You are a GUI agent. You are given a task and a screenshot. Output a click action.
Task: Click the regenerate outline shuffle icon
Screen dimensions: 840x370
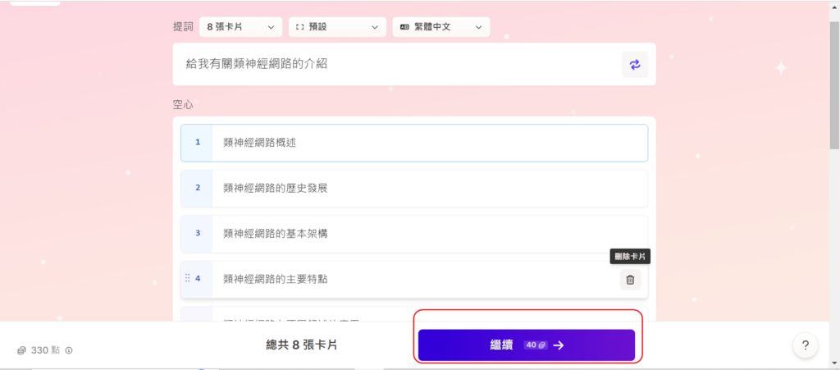coord(634,64)
